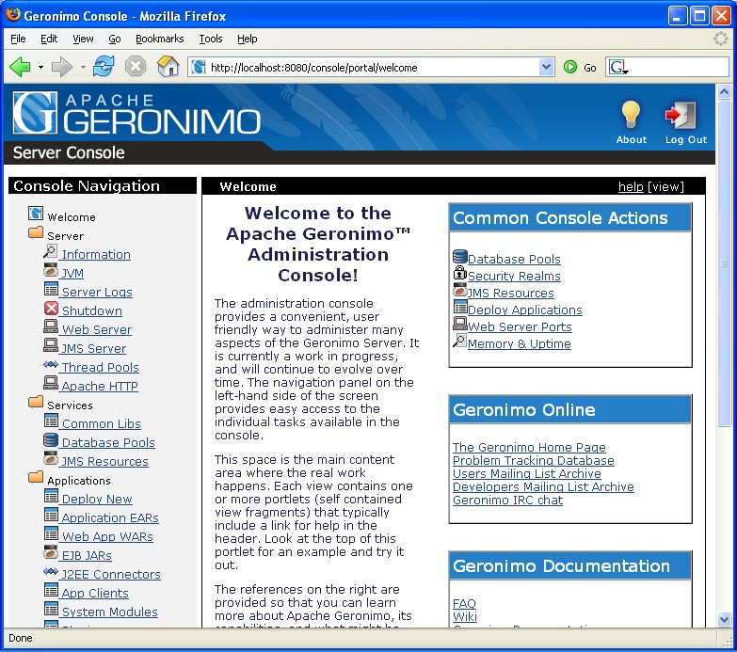
Task: Click the magnifier icon beside Memory & Uptime
Action: (x=459, y=340)
